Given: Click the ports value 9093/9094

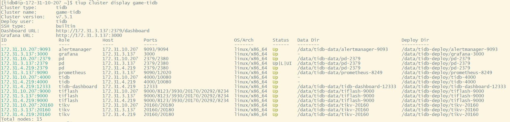Looking at the screenshot, I should [156, 49].
